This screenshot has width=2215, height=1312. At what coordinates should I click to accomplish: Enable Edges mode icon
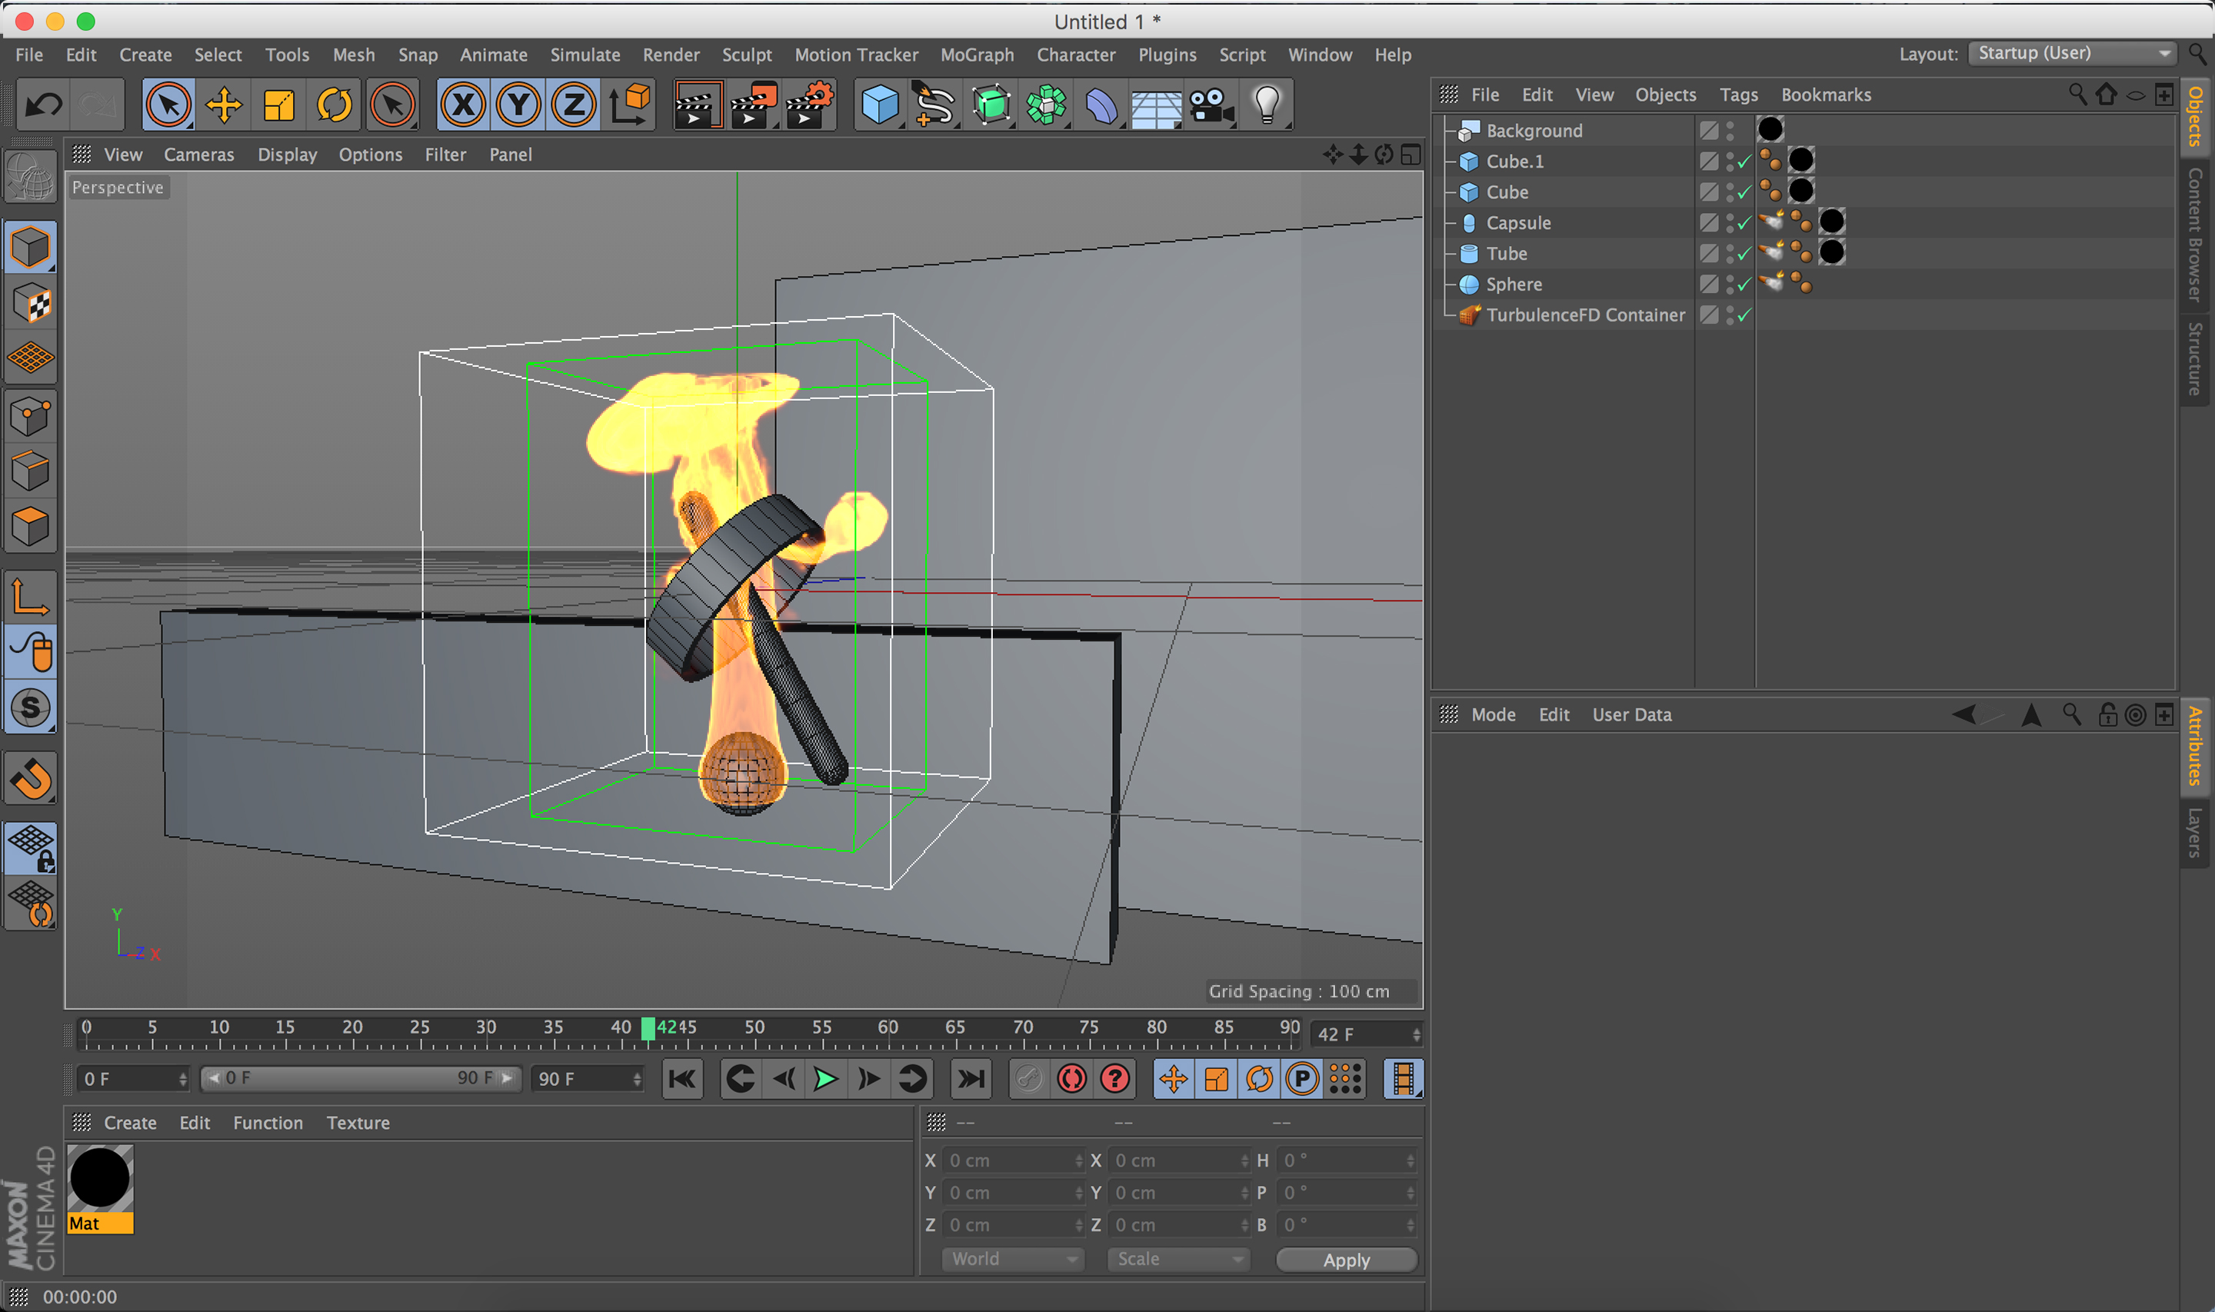coord(31,471)
